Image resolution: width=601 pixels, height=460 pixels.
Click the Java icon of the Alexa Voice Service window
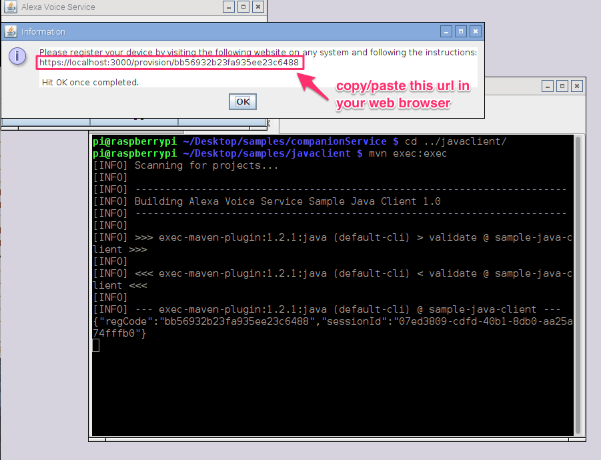11,7
